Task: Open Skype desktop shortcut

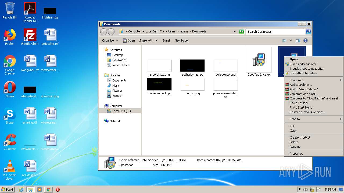Action: point(10,116)
